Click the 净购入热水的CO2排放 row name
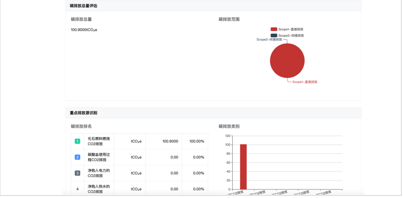This screenshot has height=198, width=403. click(x=99, y=189)
